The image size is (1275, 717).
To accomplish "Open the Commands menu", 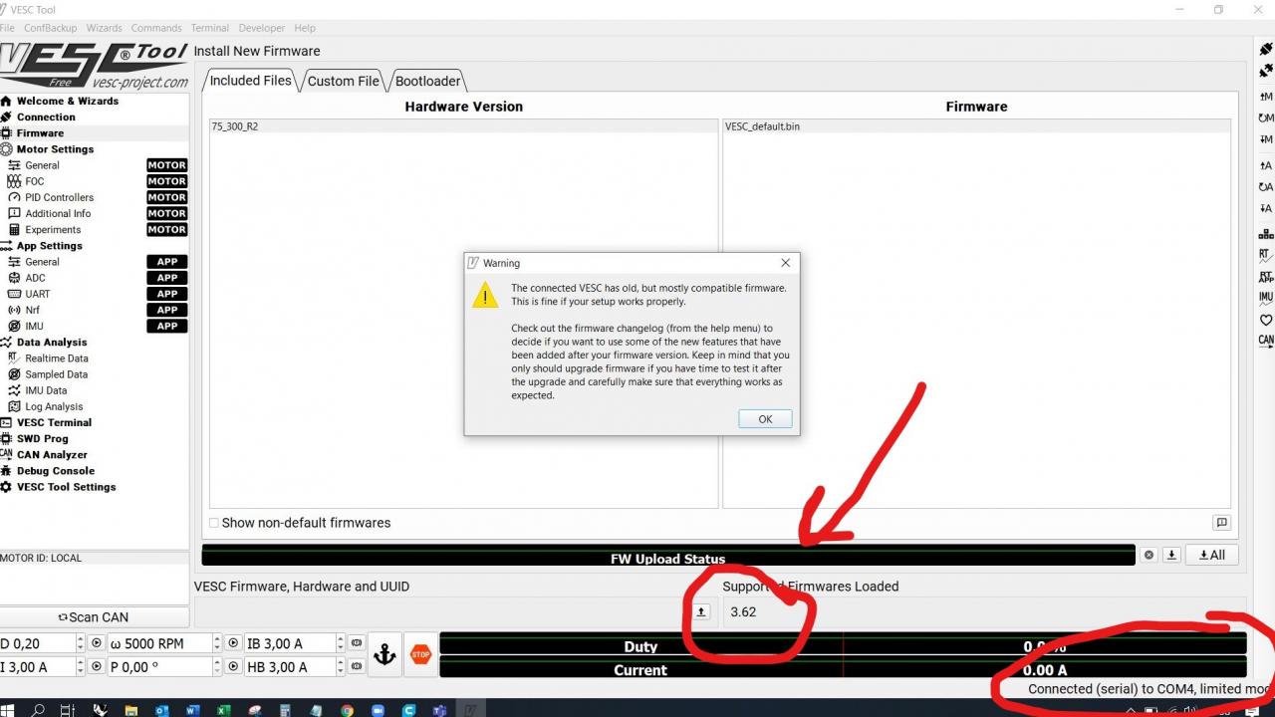I will click(x=156, y=28).
